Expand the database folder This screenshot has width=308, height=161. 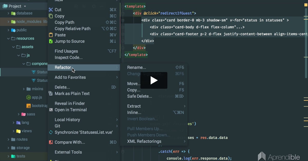pyautogui.click(x=8, y=13)
